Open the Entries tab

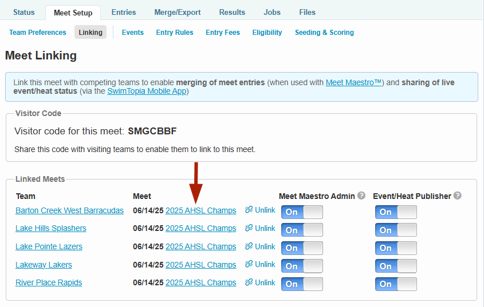(124, 12)
